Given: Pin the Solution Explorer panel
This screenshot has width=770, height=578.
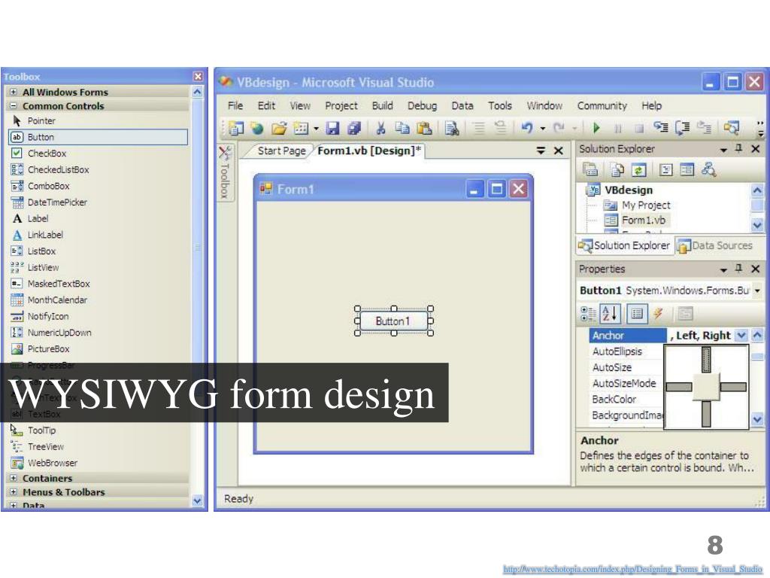Looking at the screenshot, I should 738,148.
